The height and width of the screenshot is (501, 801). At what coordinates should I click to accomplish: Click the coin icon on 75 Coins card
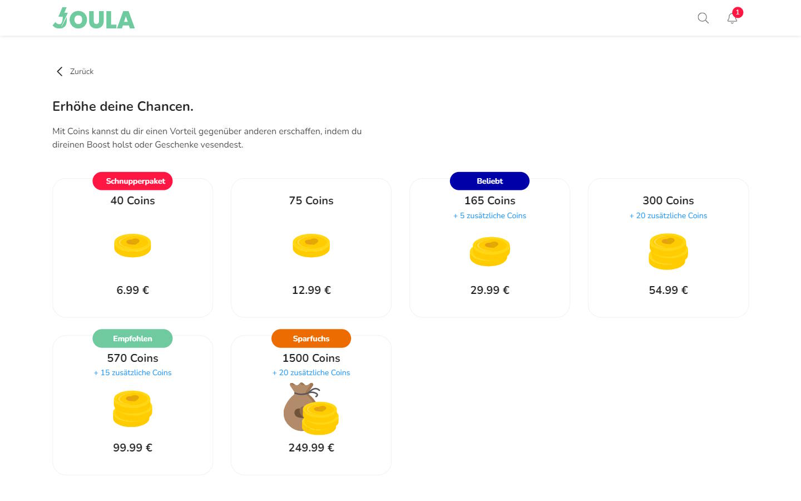pyautogui.click(x=311, y=245)
